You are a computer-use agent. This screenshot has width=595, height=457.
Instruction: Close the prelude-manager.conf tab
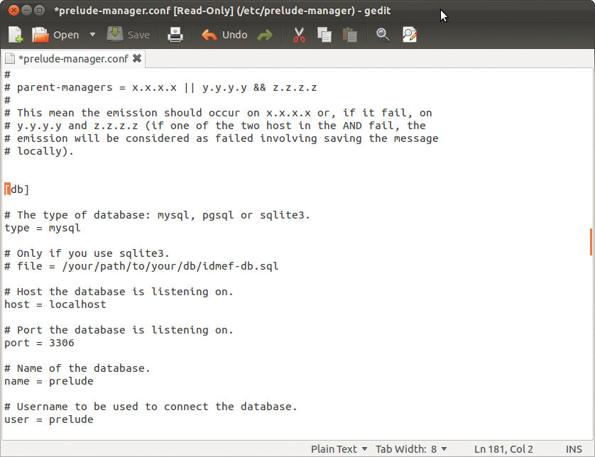coord(137,59)
